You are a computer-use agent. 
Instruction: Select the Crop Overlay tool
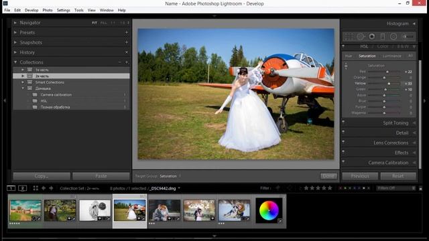(349, 36)
